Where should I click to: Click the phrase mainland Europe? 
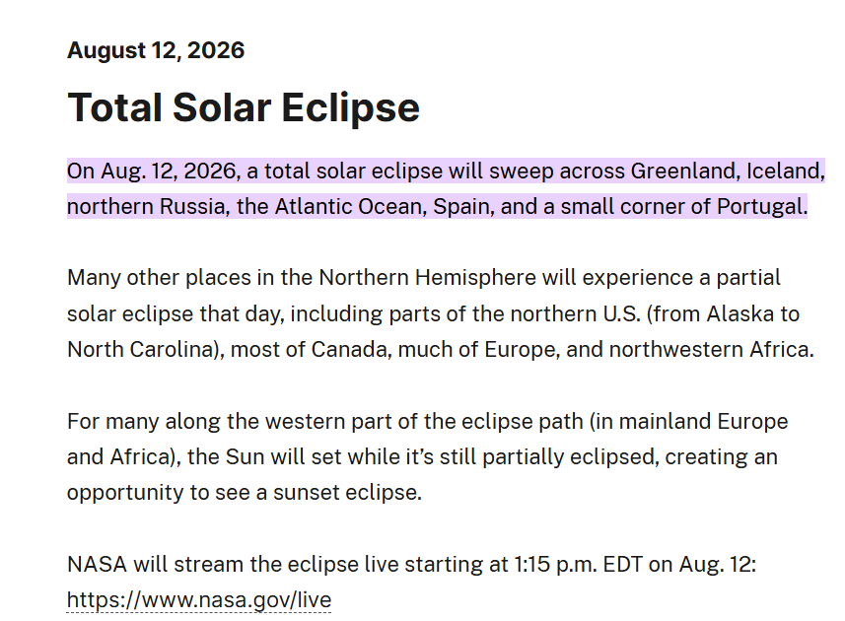703,421
